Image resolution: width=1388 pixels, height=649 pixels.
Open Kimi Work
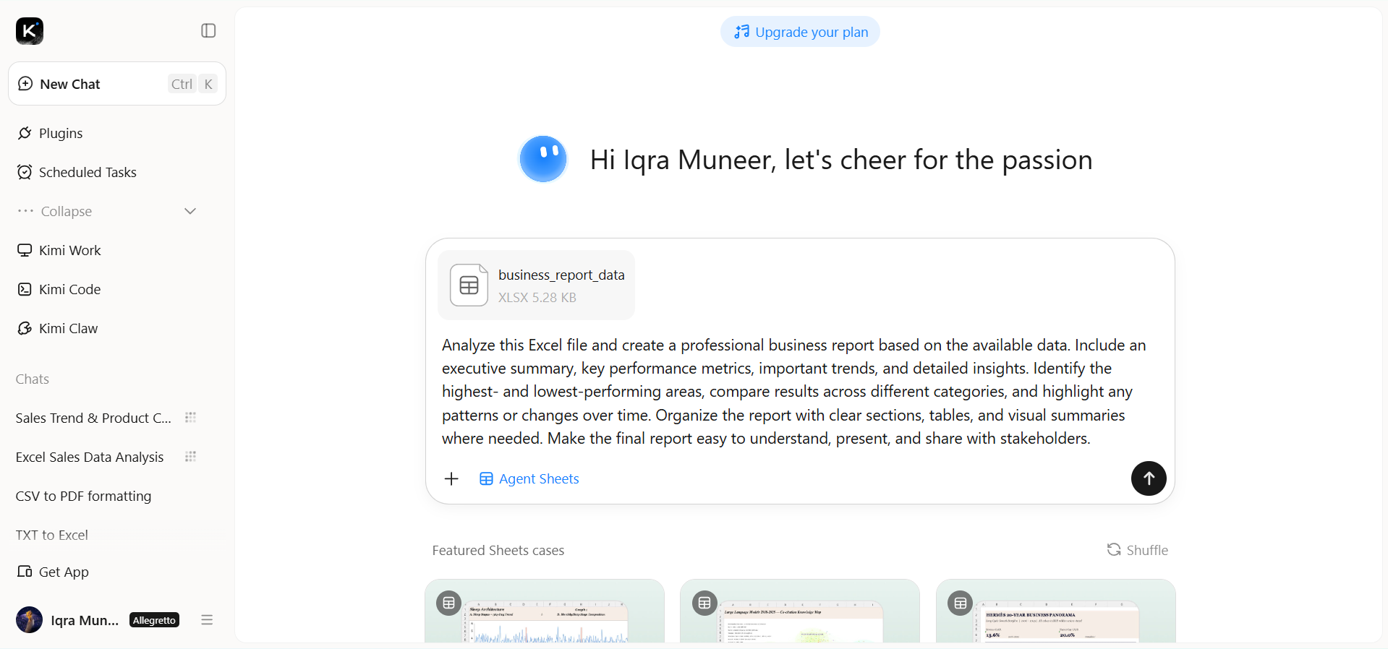[70, 250]
